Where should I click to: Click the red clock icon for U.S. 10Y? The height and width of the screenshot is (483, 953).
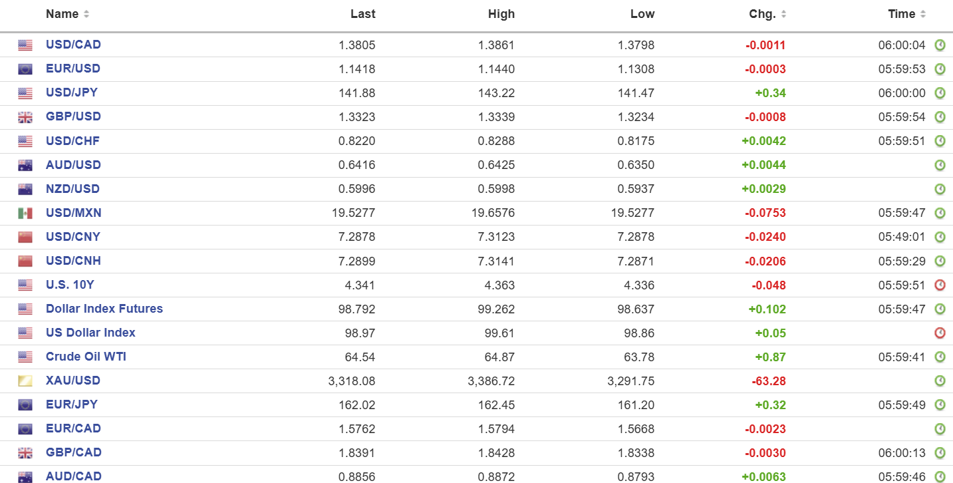click(x=940, y=285)
